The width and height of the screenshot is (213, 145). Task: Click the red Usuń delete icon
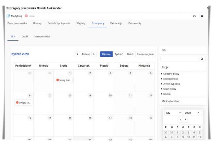(x=26, y=16)
